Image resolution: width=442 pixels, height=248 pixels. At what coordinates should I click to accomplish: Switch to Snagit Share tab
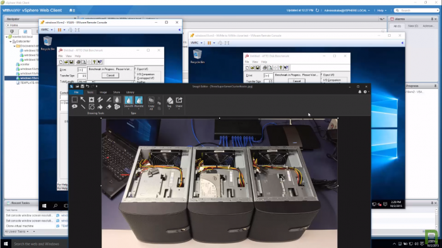(116, 92)
